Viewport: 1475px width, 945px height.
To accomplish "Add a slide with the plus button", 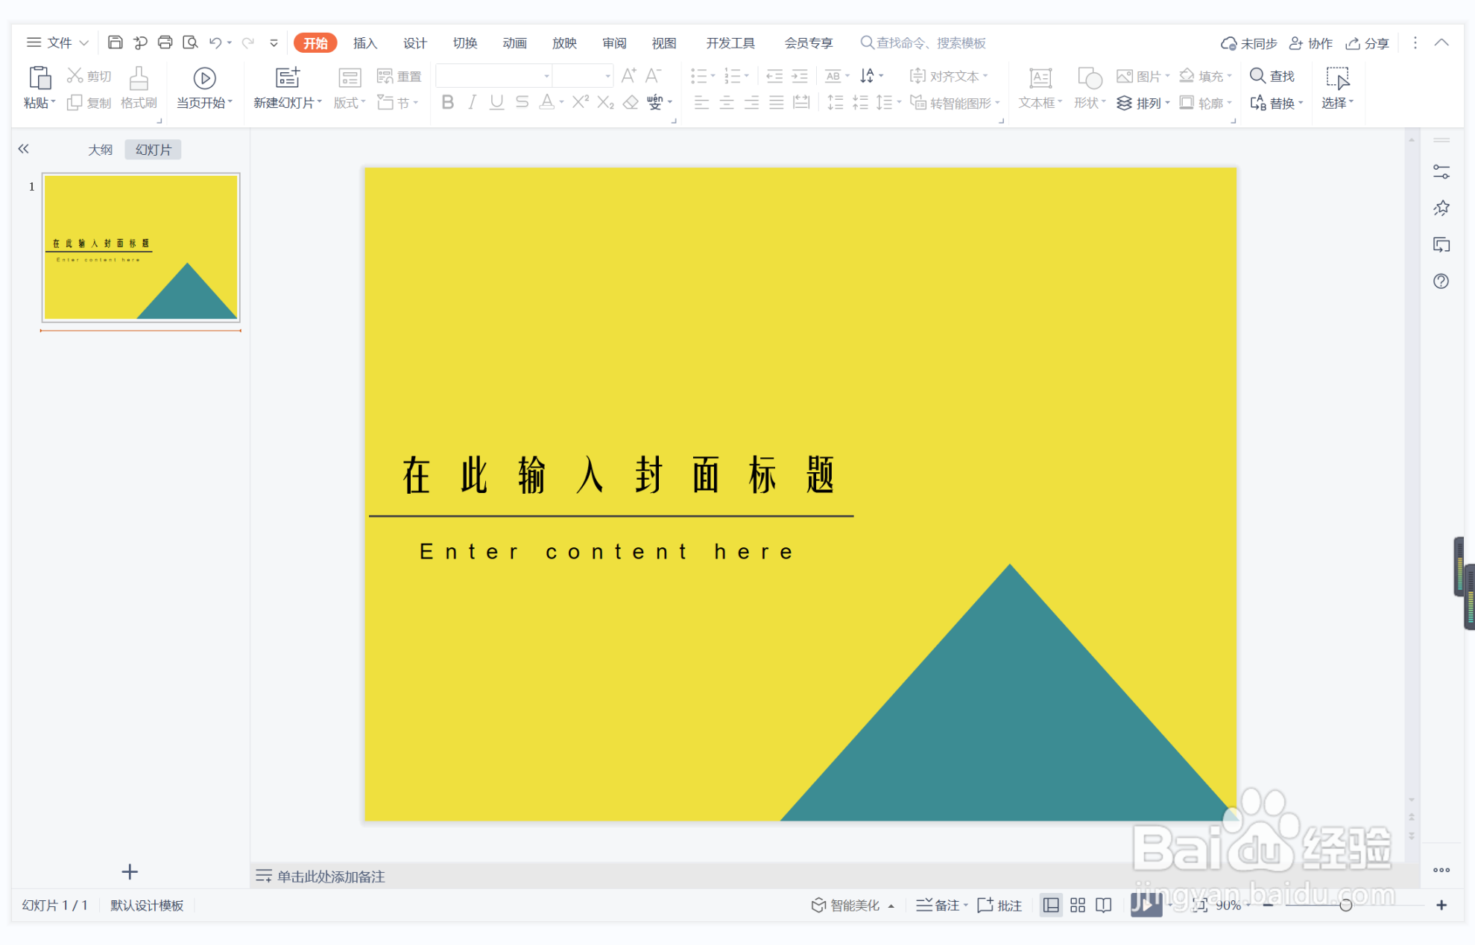I will click(130, 871).
